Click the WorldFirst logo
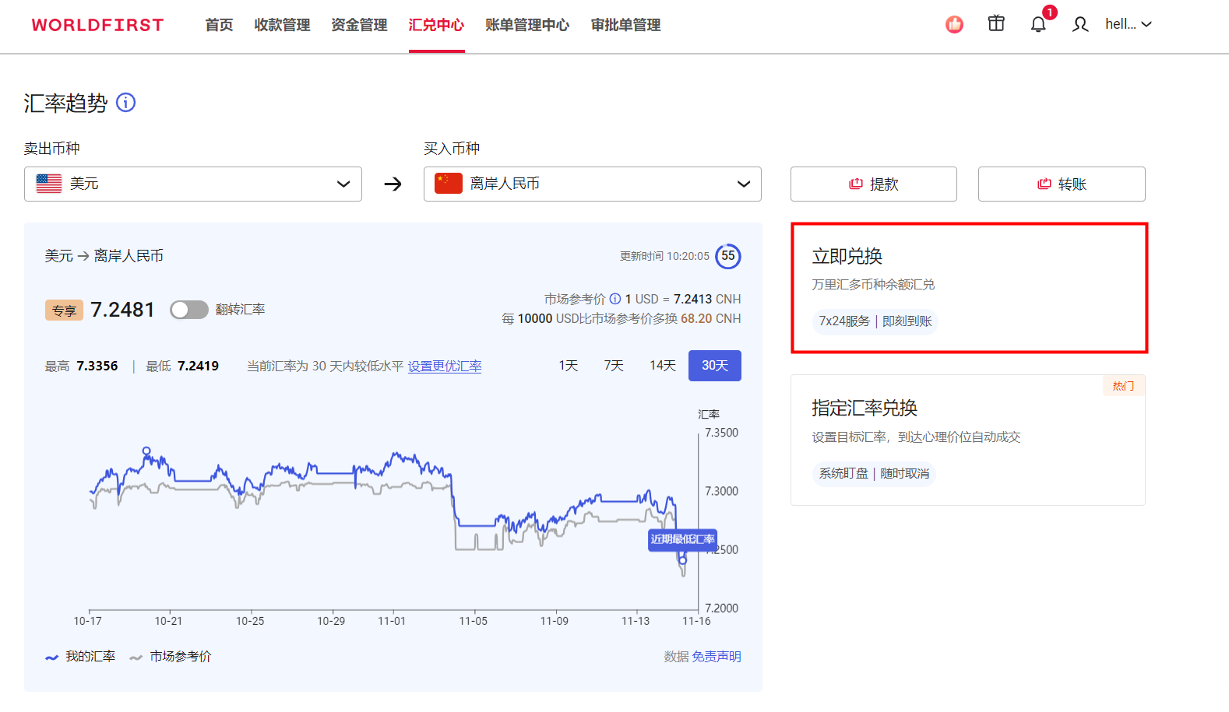The width and height of the screenshot is (1229, 712). pos(97,25)
